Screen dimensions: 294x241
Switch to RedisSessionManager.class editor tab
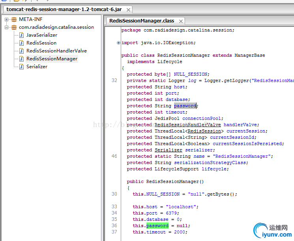[142, 21]
